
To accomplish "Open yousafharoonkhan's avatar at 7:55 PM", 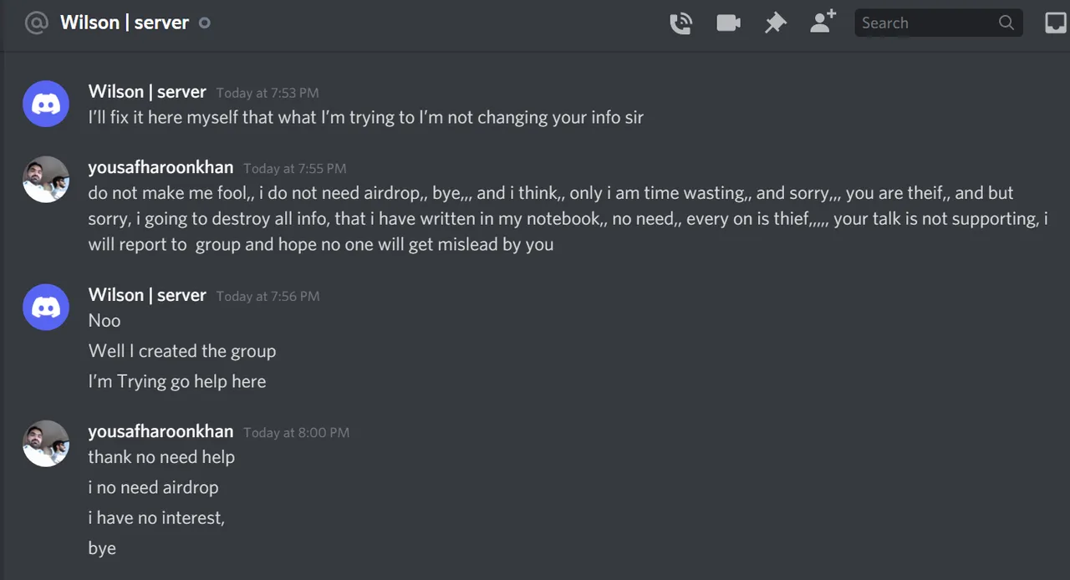I will 46,180.
